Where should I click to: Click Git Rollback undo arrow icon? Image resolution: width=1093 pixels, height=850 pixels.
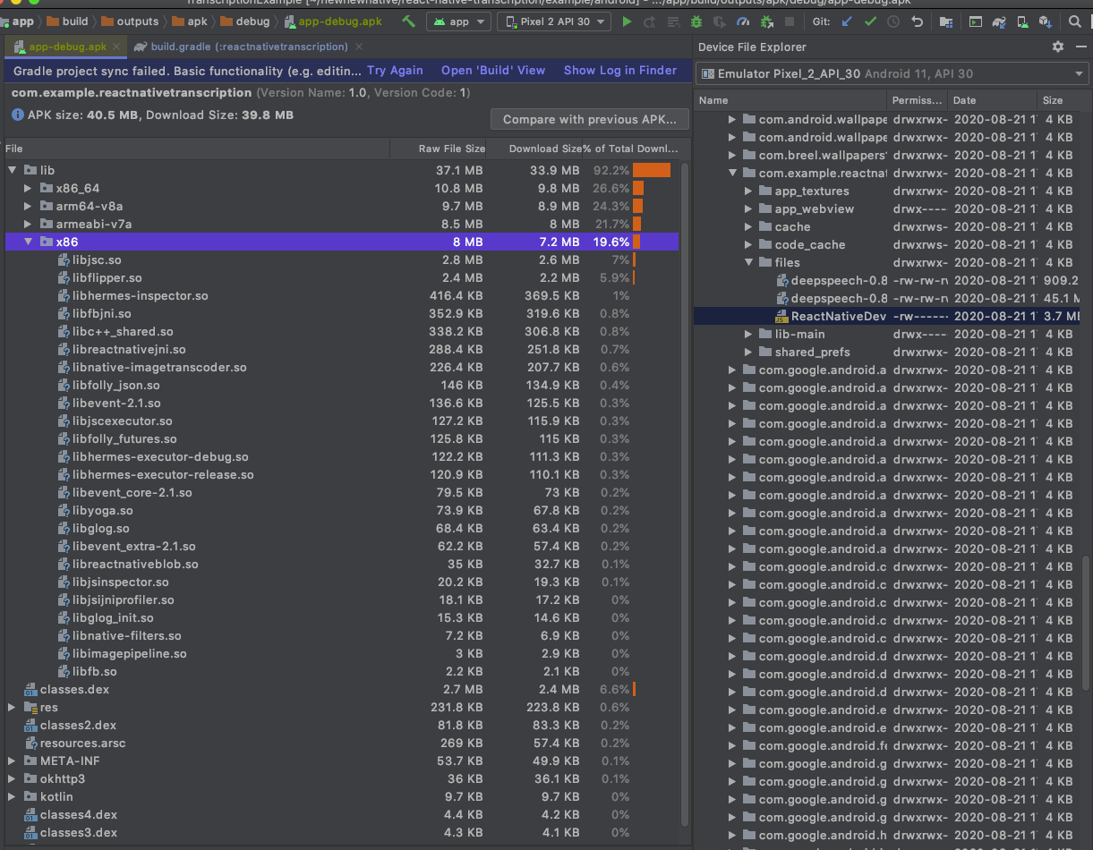(x=917, y=21)
